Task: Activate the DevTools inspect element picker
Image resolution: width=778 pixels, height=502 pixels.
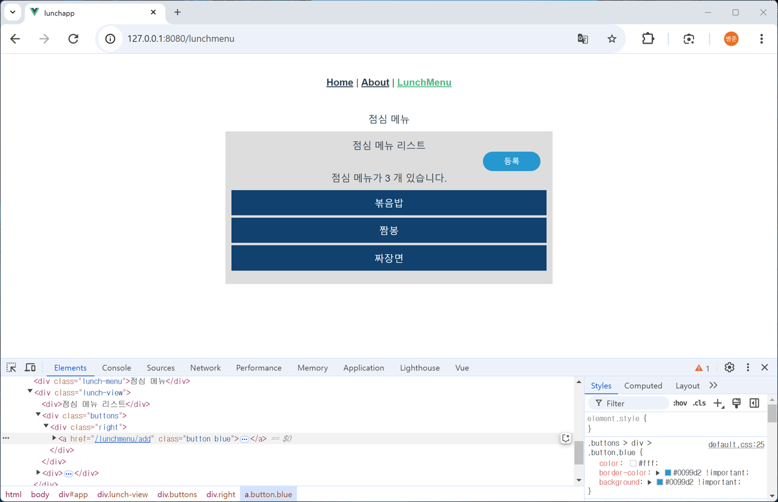Action: [11, 367]
